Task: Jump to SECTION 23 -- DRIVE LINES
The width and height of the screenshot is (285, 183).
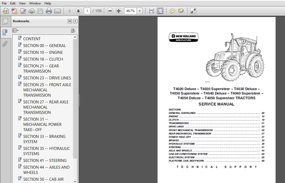Action: [47, 78]
